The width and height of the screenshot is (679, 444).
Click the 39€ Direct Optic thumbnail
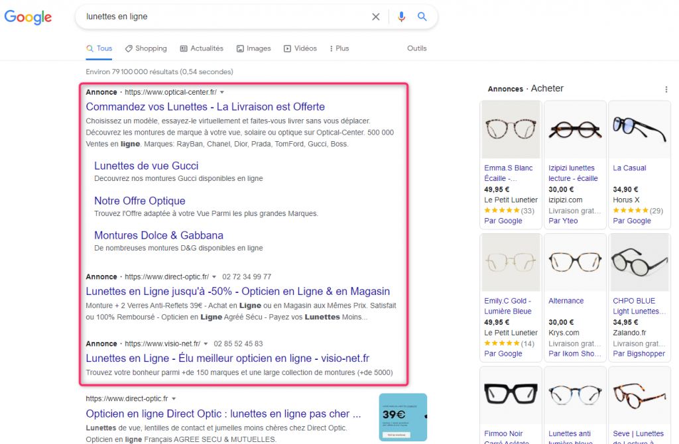pos(402,417)
